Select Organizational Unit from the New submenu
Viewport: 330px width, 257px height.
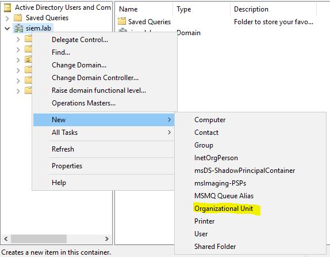pyautogui.click(x=224, y=209)
